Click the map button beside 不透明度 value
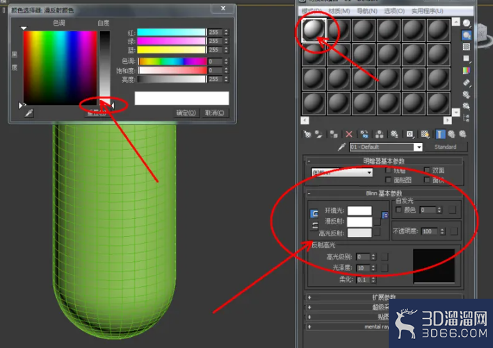The height and width of the screenshot is (348, 493). tap(453, 231)
